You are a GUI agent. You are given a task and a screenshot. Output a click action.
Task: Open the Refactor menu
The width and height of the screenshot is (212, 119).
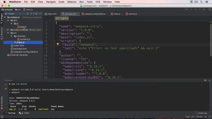(x=72, y=2)
